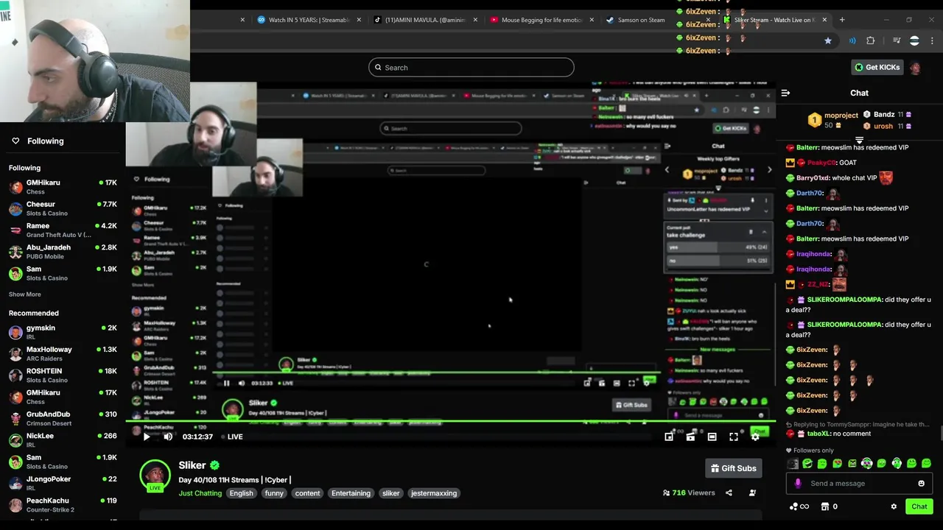Open ROSHTEIN channel in Recommended
Screen dimensions: 943x530
tap(63, 375)
